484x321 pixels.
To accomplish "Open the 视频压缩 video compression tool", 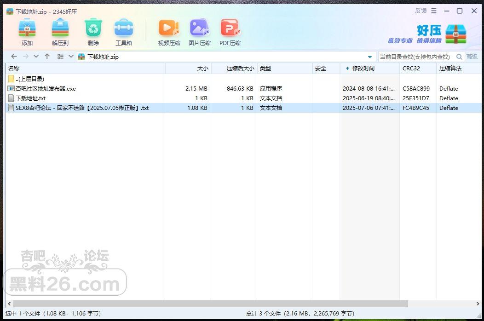I will [169, 28].
